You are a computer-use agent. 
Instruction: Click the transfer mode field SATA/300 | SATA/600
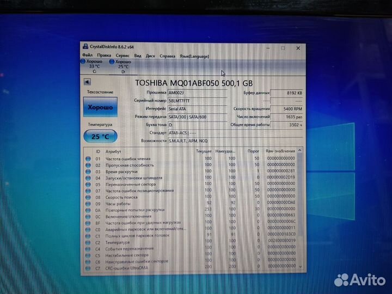[197, 117]
